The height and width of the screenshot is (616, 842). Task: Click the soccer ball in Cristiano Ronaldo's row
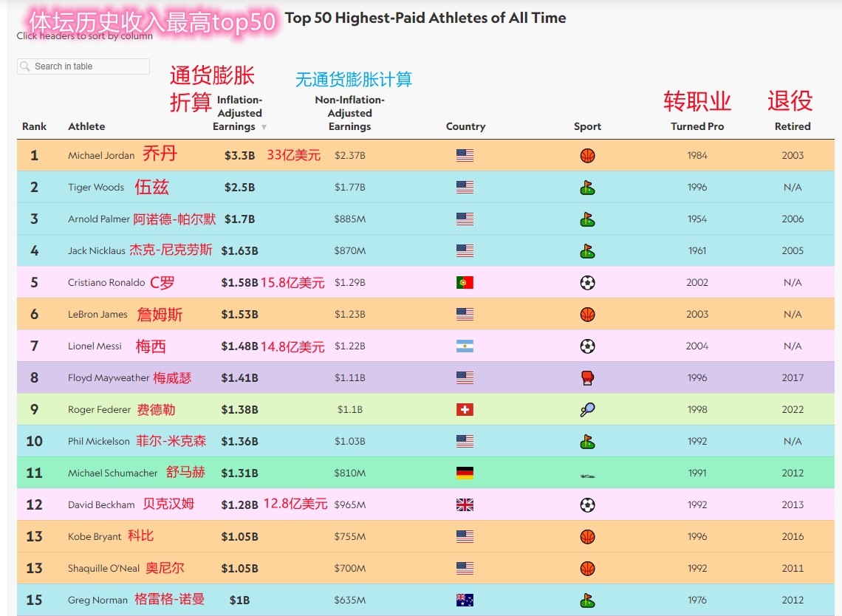click(587, 282)
